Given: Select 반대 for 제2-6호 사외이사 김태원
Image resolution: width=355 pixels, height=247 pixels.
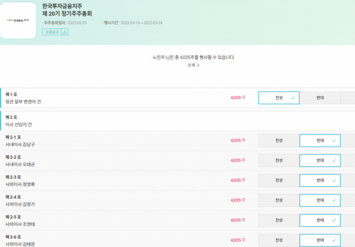Looking at the screenshot, I should [320, 241].
